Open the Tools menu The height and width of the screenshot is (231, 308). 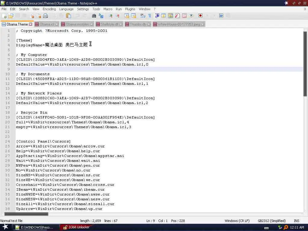(x=96, y=9)
